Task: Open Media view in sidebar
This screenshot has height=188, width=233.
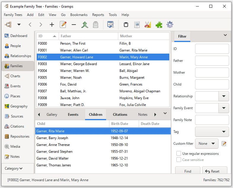Action: (x=18, y=147)
